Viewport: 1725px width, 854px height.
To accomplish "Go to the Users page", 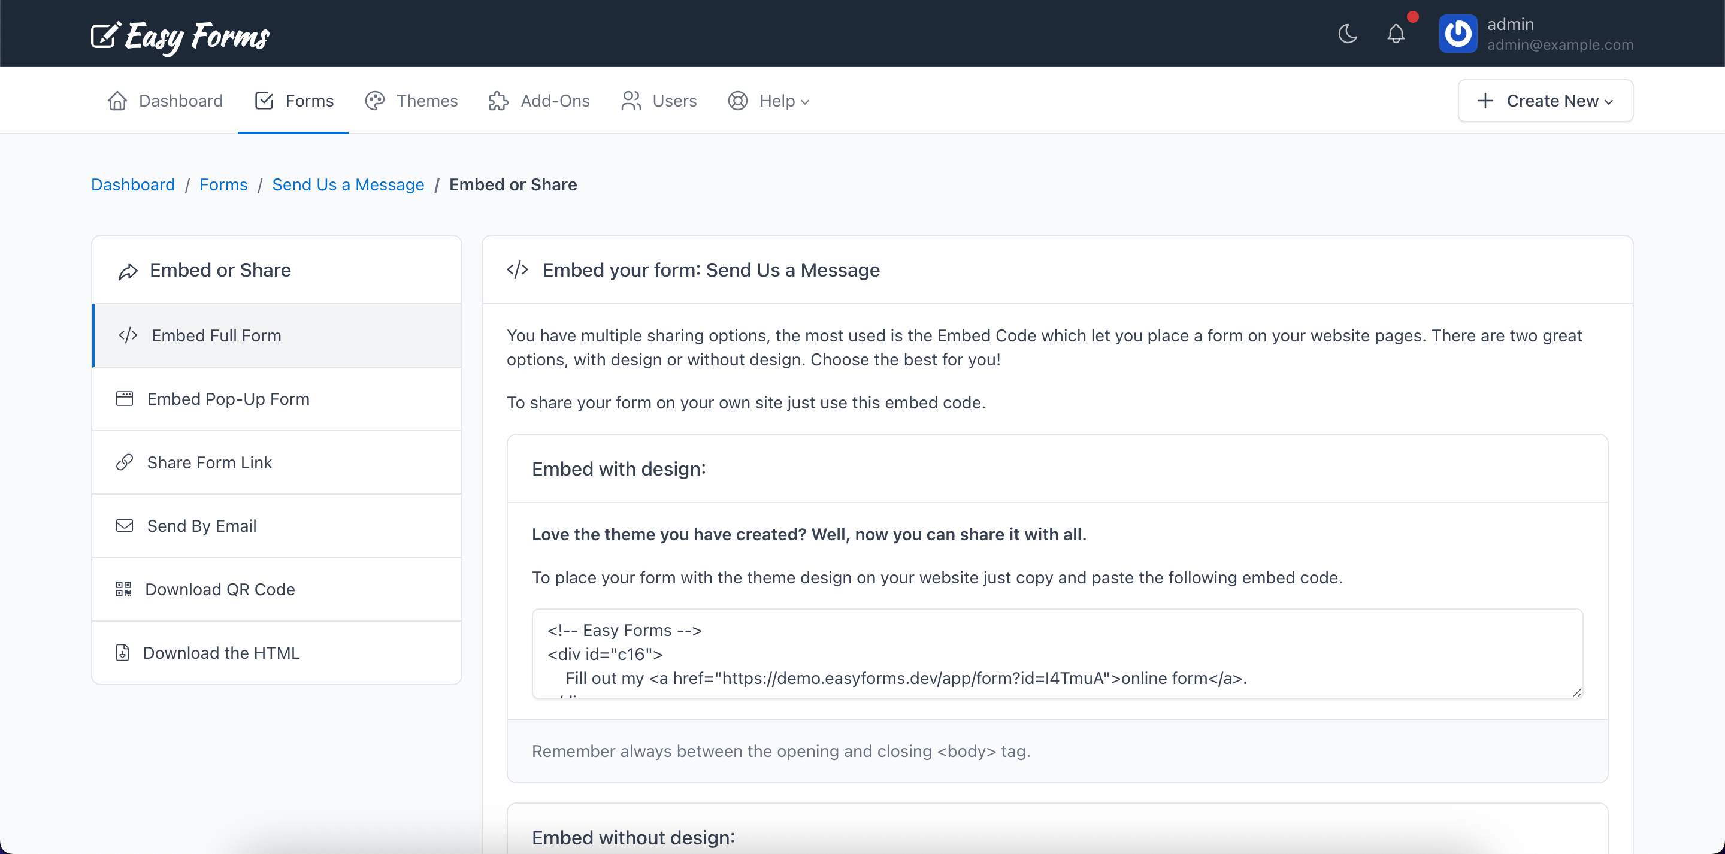I will [x=658, y=101].
